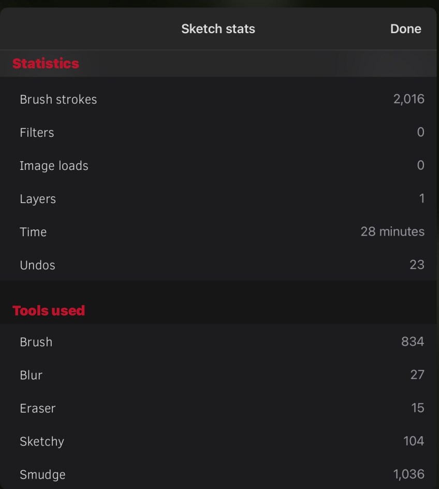Tap the 23 undos value
This screenshot has height=489, width=439.
click(417, 265)
